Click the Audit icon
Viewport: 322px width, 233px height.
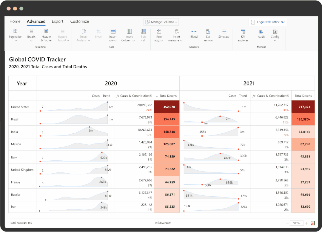click(261, 31)
